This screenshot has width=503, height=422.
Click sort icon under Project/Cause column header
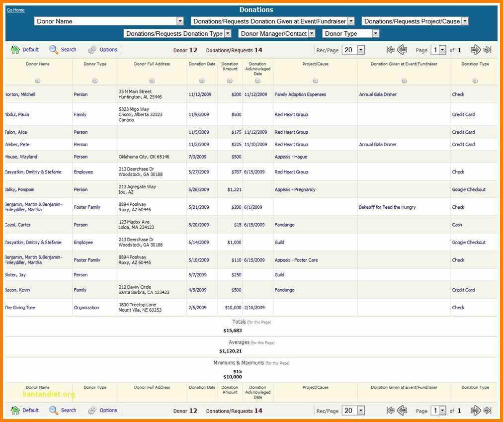pyautogui.click(x=315, y=81)
